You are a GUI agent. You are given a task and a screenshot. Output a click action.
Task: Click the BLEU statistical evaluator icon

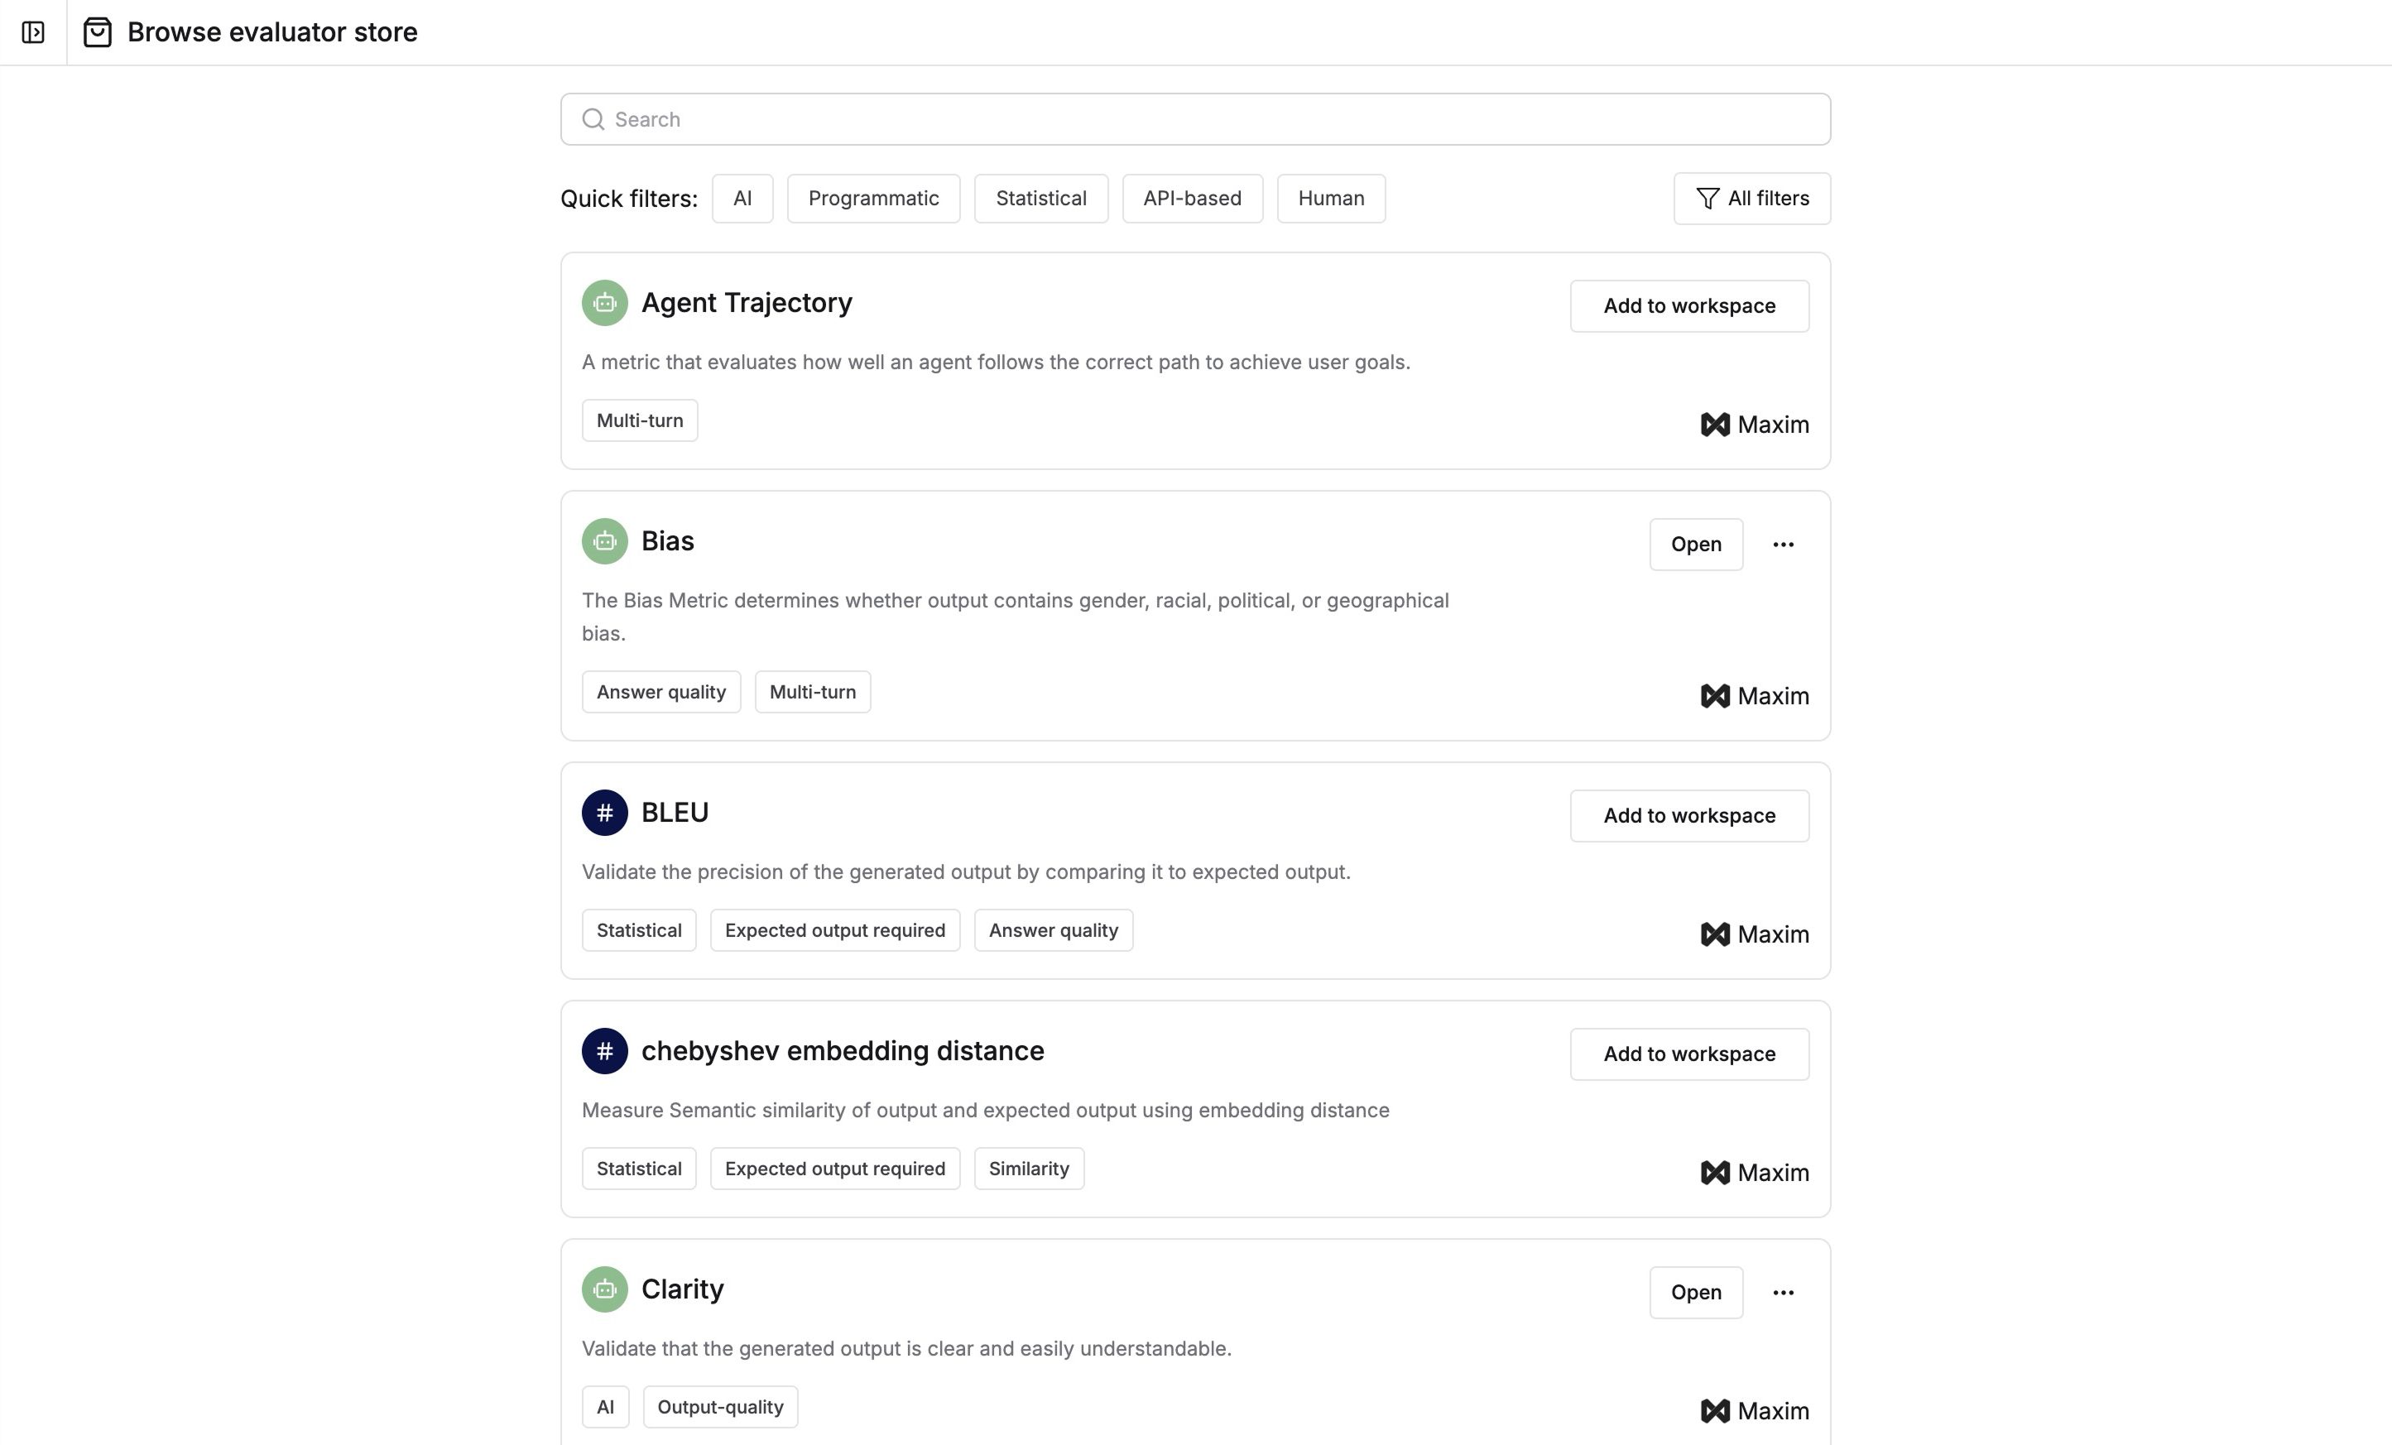coord(605,813)
